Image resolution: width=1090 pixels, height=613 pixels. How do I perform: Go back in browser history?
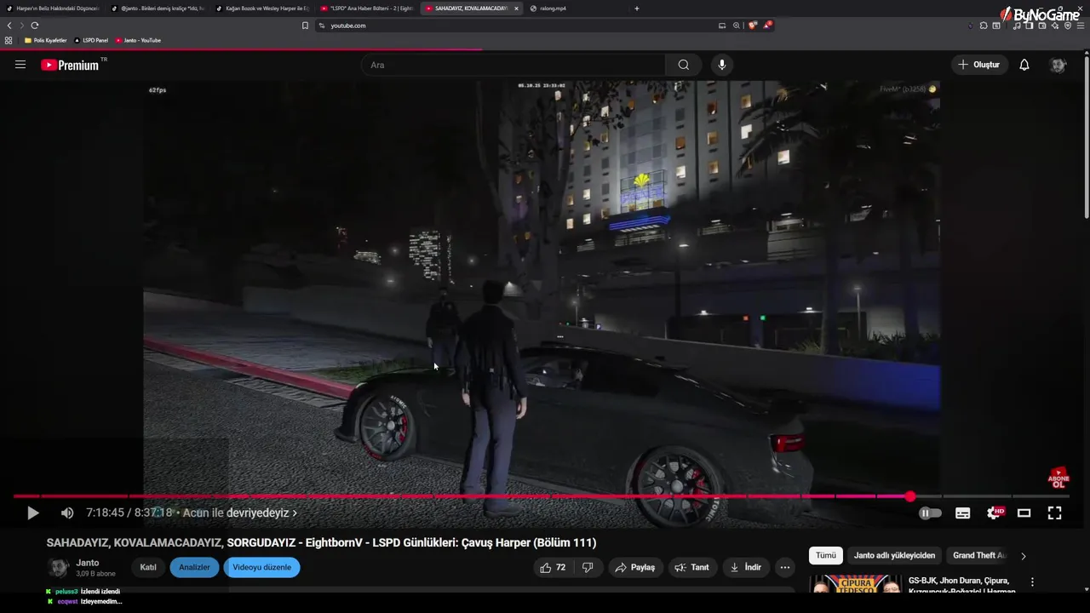[9, 26]
